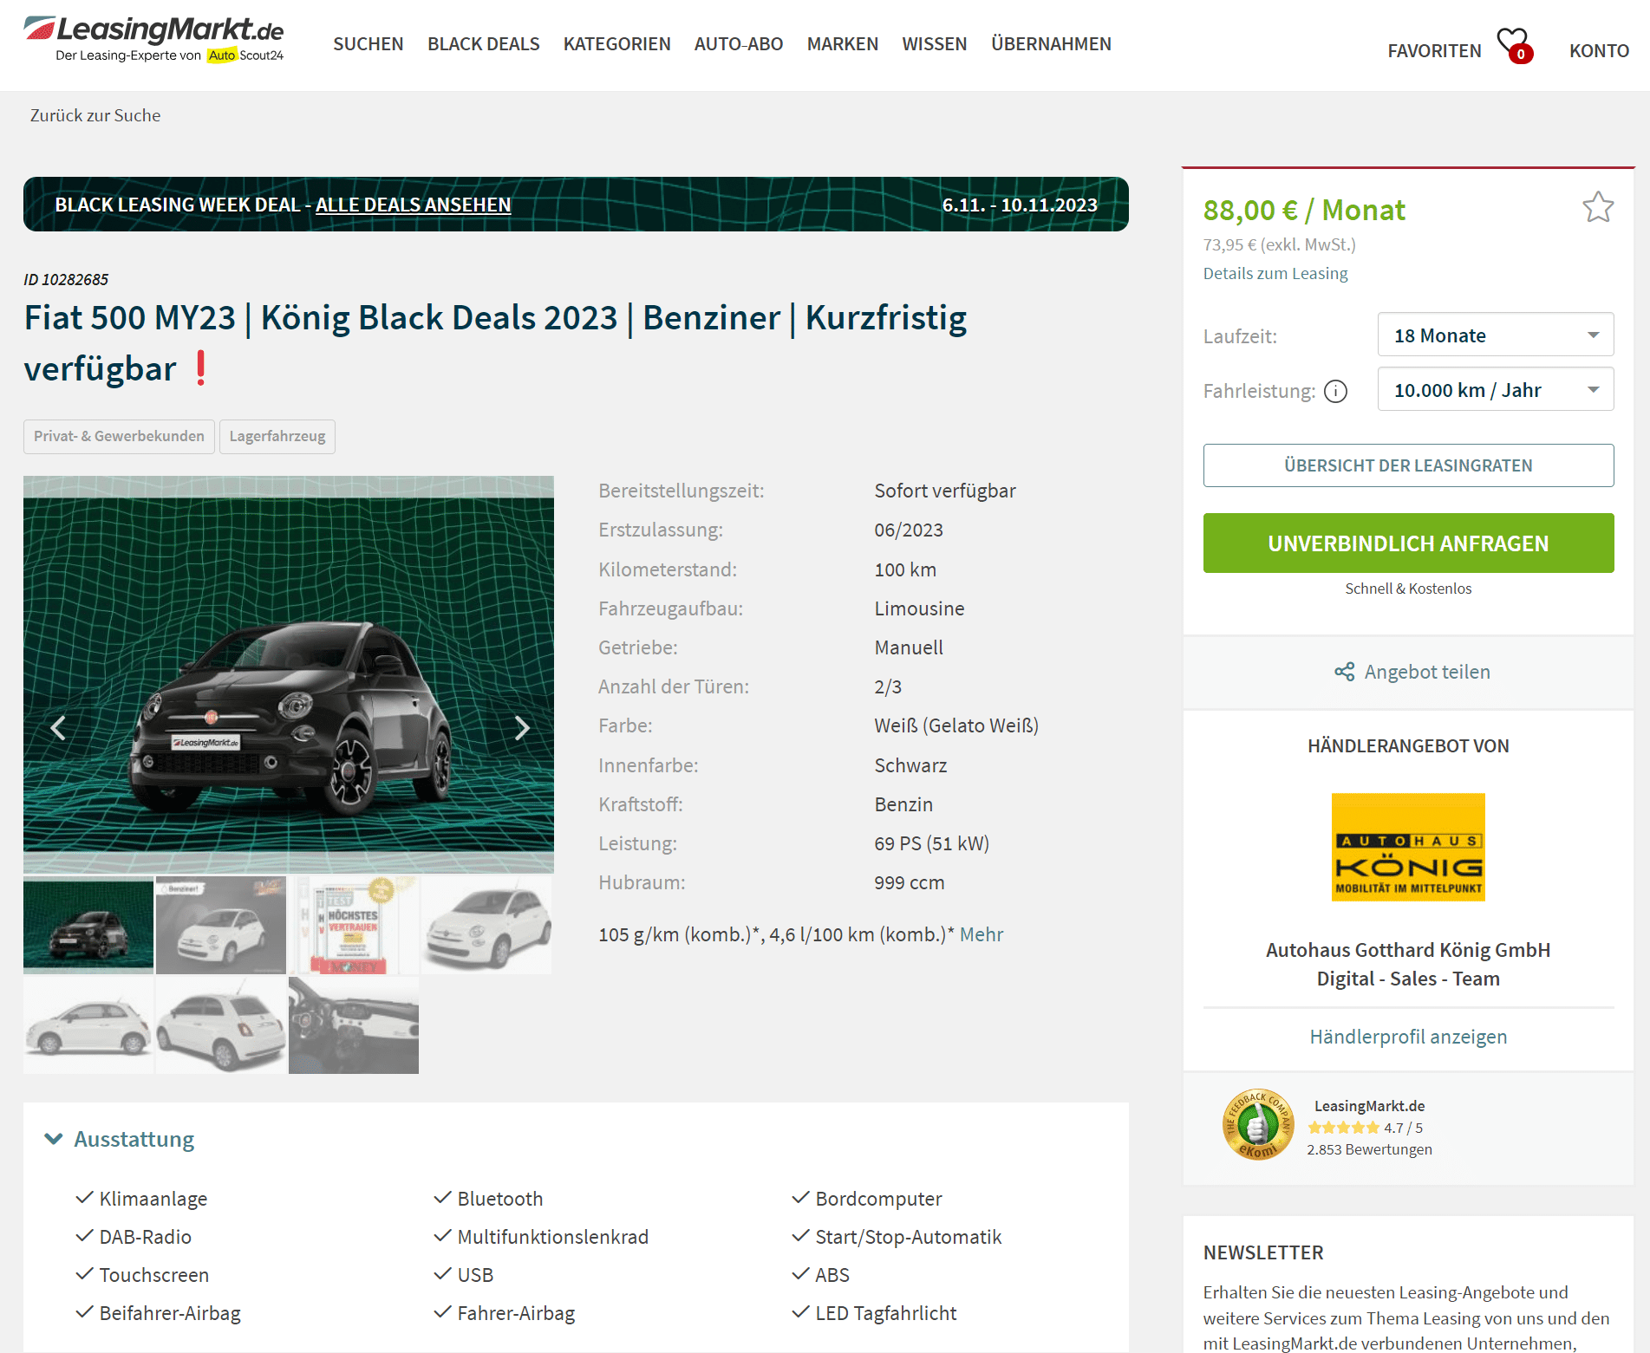Viewport: 1650px width, 1353px height.
Task: Select the white Fiat rear view thumbnail
Action: click(x=221, y=1025)
